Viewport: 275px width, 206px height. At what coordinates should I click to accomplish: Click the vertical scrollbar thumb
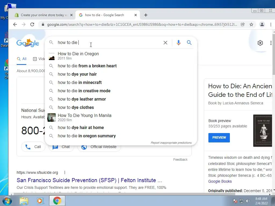274,54
